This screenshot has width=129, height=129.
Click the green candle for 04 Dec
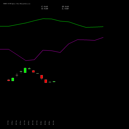point(54,82)
